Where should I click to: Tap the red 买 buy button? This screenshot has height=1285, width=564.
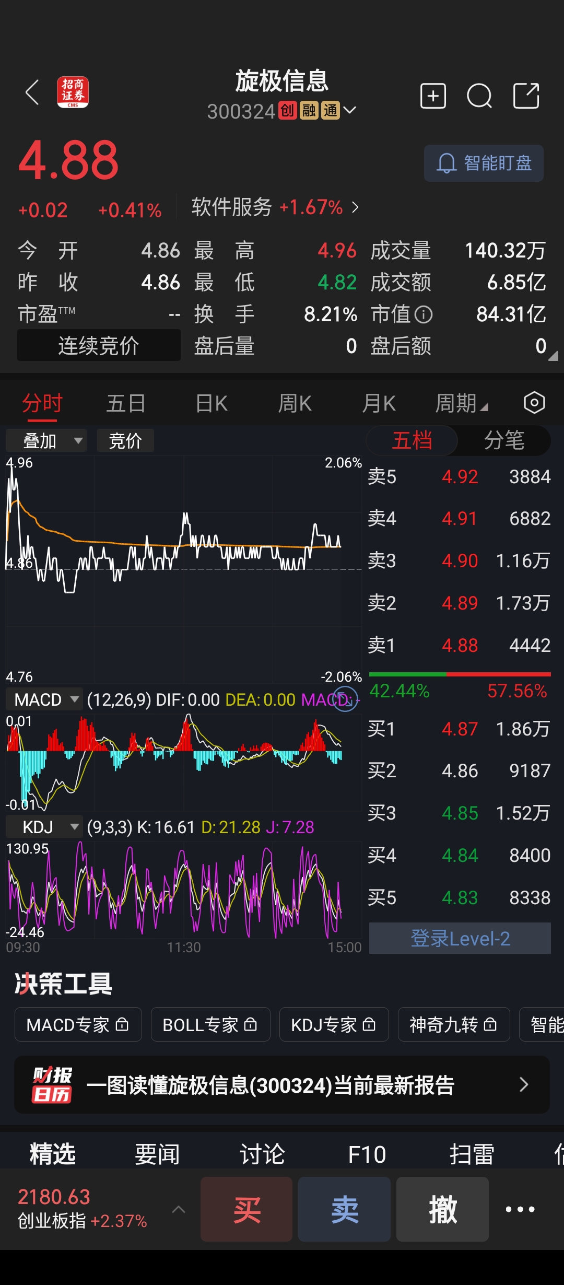coord(246,1209)
